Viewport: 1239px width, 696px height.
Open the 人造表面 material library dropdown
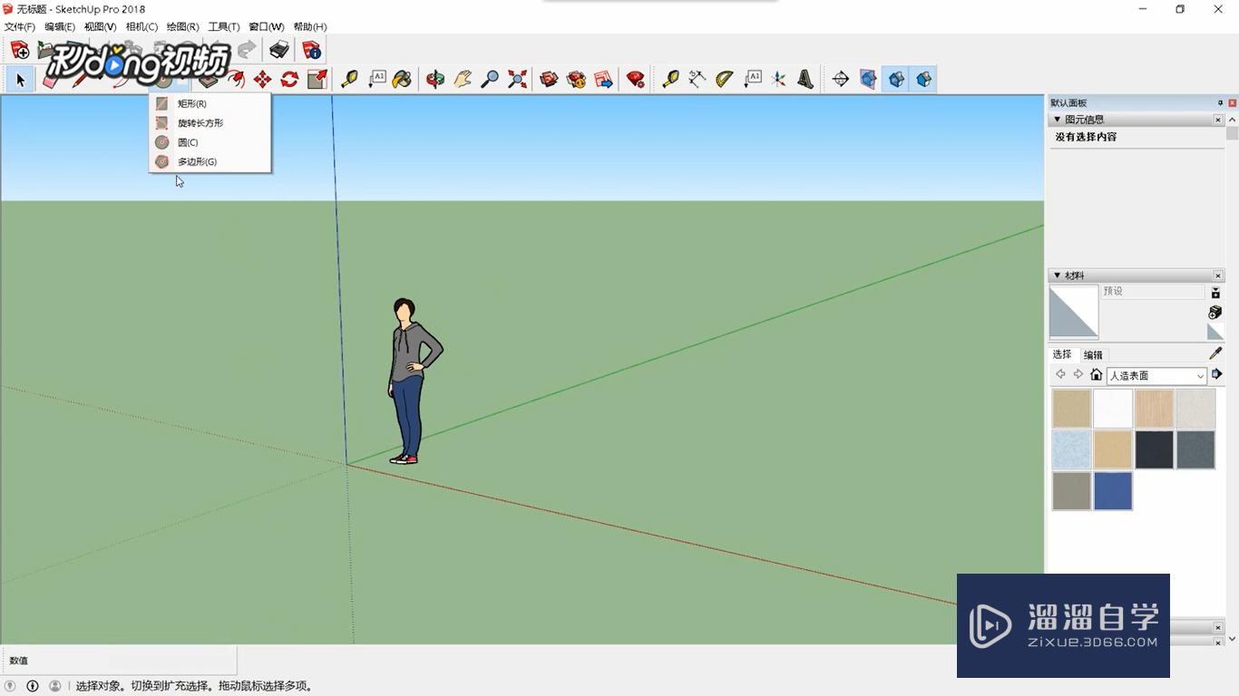(1156, 376)
